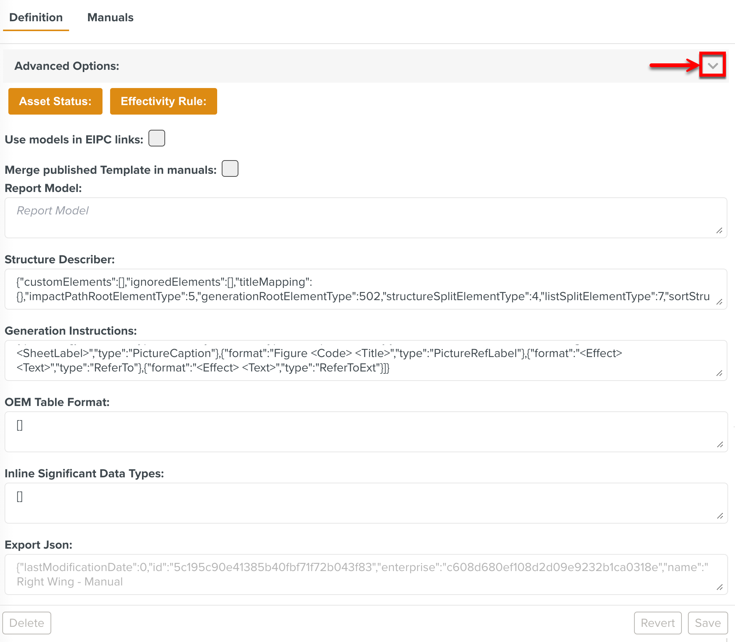The height and width of the screenshot is (642, 735).
Task: Click the Export Json text area
Action: pyautogui.click(x=366, y=574)
